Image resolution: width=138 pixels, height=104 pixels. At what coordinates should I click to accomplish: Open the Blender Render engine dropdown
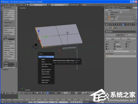pos(76,5)
